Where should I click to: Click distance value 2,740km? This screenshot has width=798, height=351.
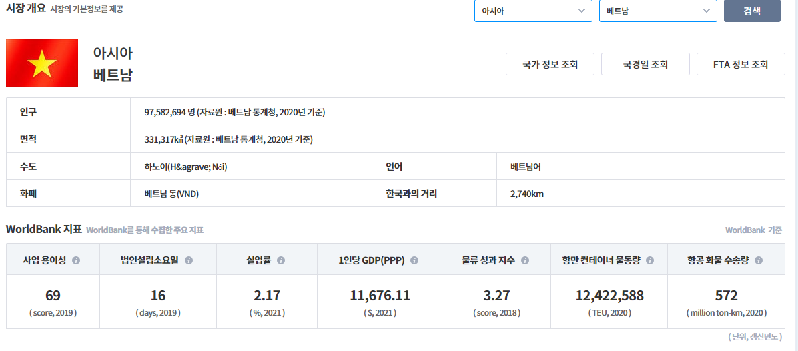pos(526,194)
